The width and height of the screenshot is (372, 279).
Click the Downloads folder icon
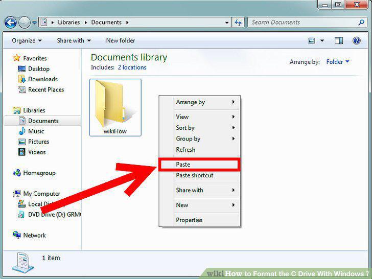21,79
